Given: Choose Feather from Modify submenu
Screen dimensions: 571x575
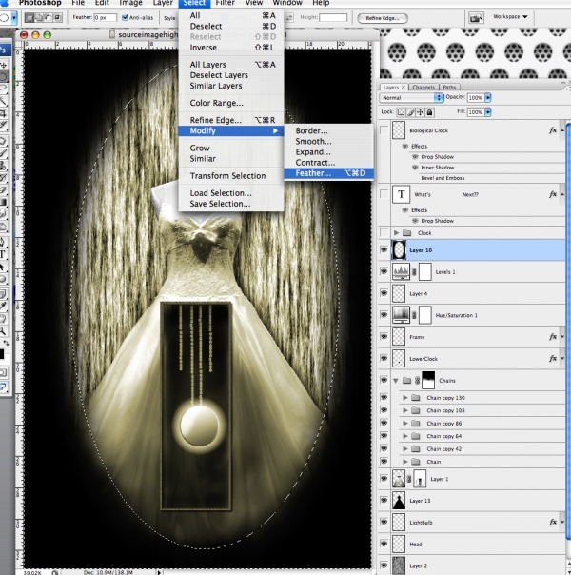Looking at the screenshot, I should click(x=329, y=173).
